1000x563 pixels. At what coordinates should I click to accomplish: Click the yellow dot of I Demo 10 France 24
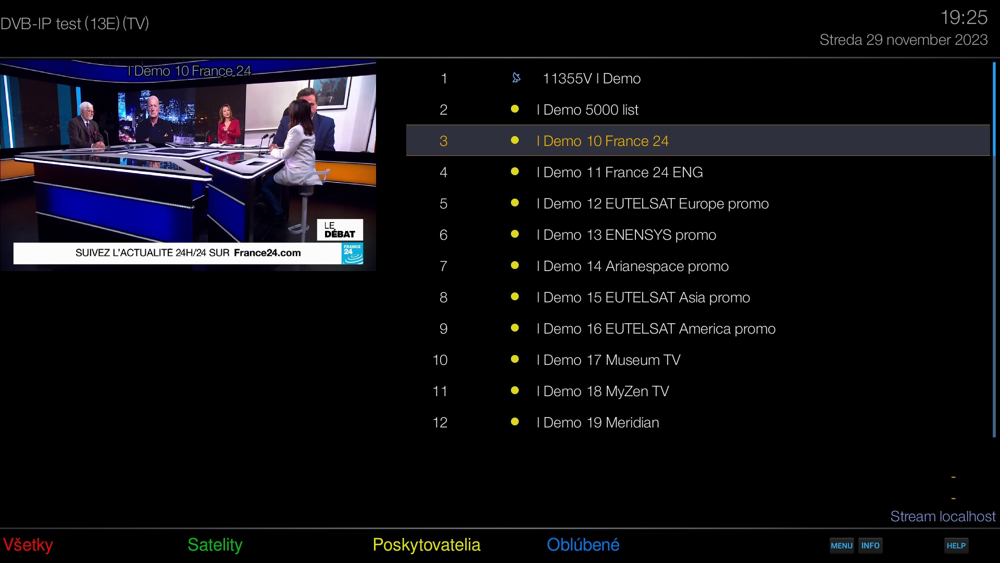coord(515,140)
